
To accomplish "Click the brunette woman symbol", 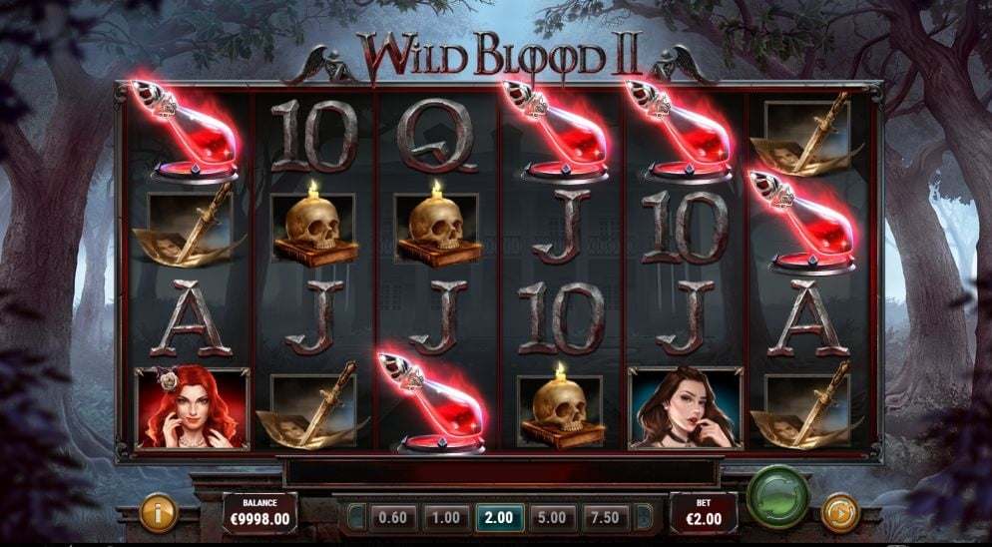I will [x=686, y=408].
